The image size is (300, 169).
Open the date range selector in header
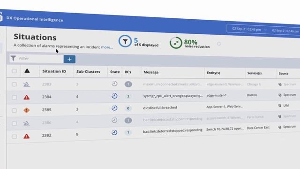pyautogui.click(x=263, y=30)
